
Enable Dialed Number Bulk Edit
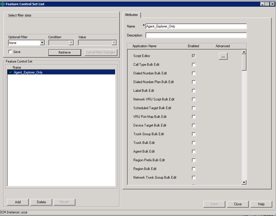click(x=194, y=73)
